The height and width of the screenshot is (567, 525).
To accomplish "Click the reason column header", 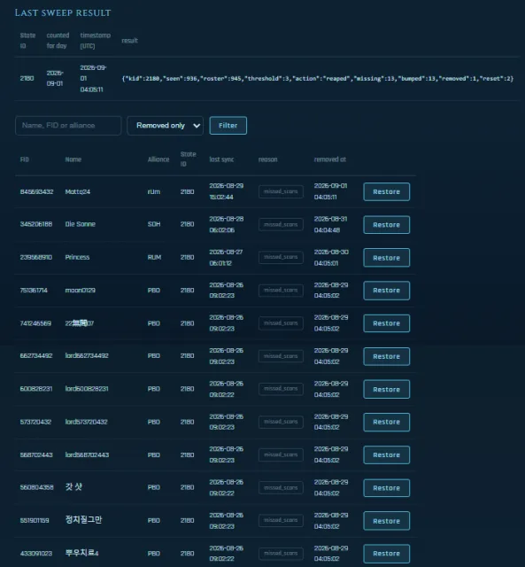I will [x=267, y=159].
